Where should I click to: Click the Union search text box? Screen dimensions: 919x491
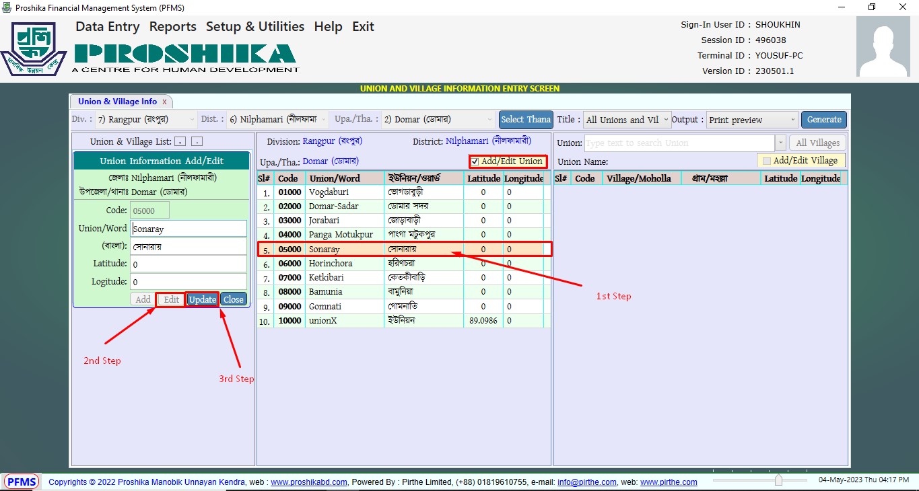[x=679, y=143]
